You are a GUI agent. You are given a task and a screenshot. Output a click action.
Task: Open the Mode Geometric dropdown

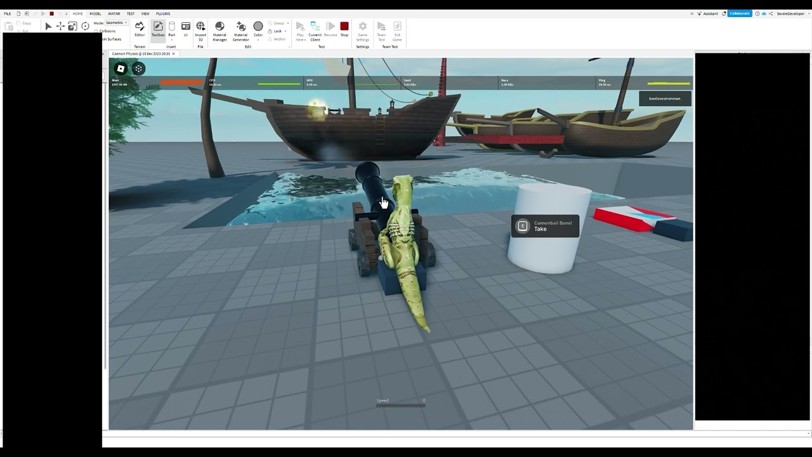point(117,23)
